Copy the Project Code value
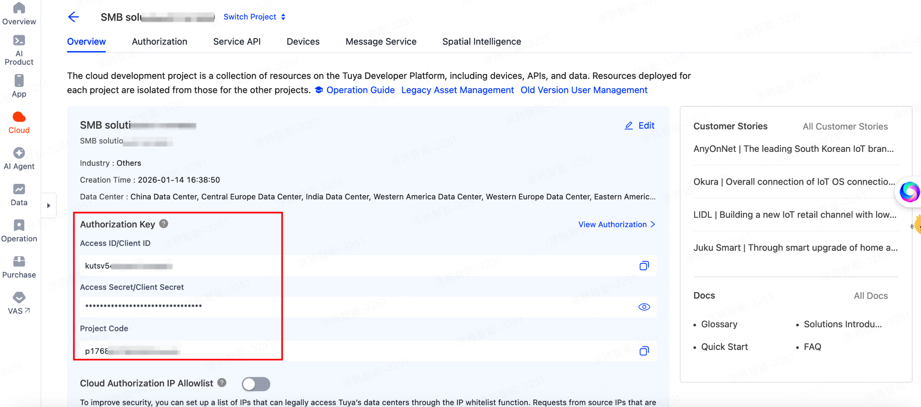Viewport: 921px width, 407px height. click(644, 351)
